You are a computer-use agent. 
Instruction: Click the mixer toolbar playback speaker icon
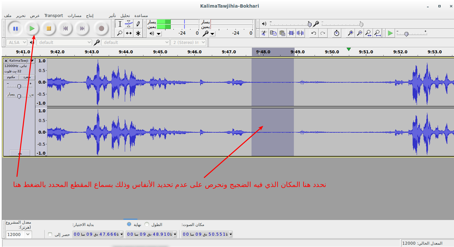[264, 24]
